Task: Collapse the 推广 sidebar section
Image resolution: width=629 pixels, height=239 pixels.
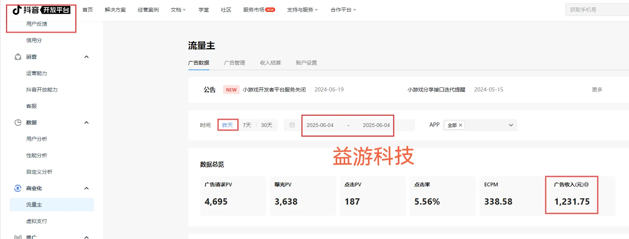Action: (x=86, y=237)
